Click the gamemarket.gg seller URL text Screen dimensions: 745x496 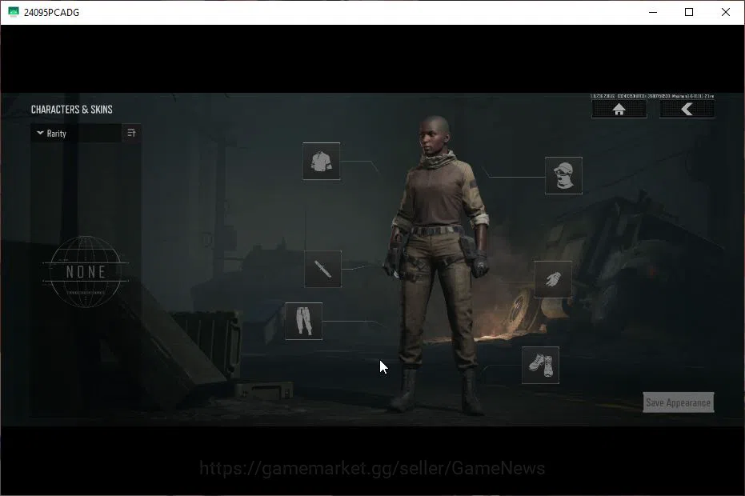point(372,469)
